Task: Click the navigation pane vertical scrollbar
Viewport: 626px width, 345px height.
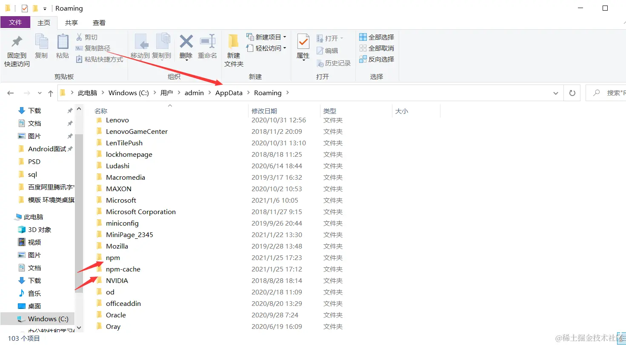Action: coord(79,212)
